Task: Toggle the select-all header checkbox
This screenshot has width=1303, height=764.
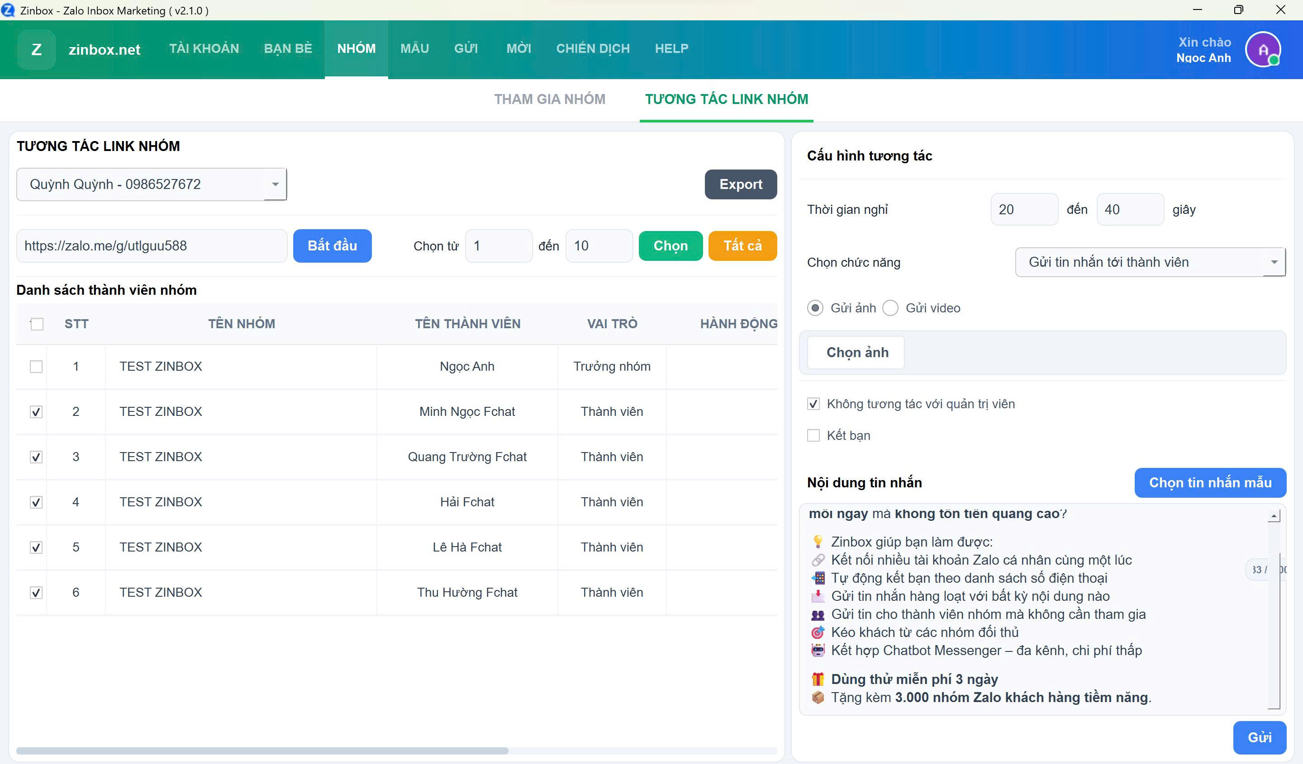Action: point(37,324)
